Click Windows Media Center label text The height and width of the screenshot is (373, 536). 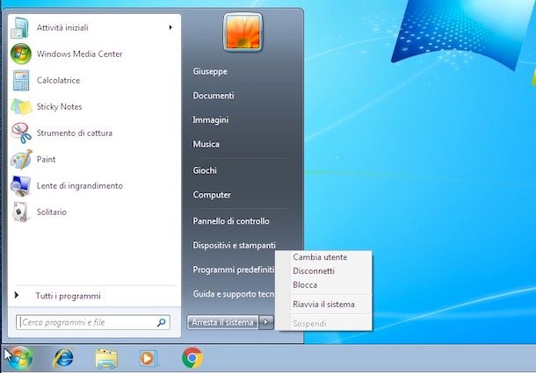click(x=79, y=54)
